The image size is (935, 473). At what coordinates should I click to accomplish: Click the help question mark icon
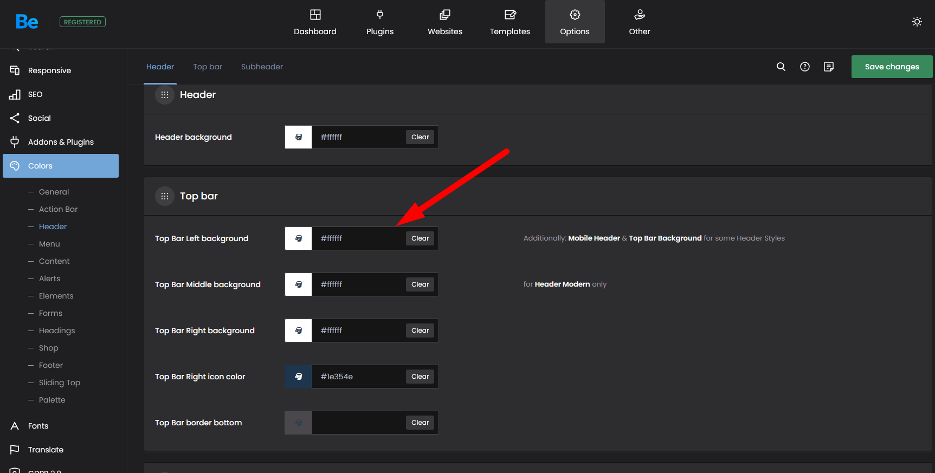tap(804, 67)
